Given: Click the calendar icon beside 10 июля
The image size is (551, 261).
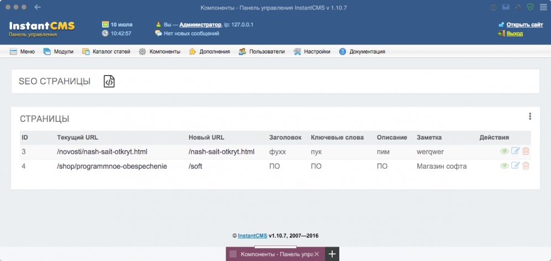Looking at the screenshot, I should [x=105, y=24].
